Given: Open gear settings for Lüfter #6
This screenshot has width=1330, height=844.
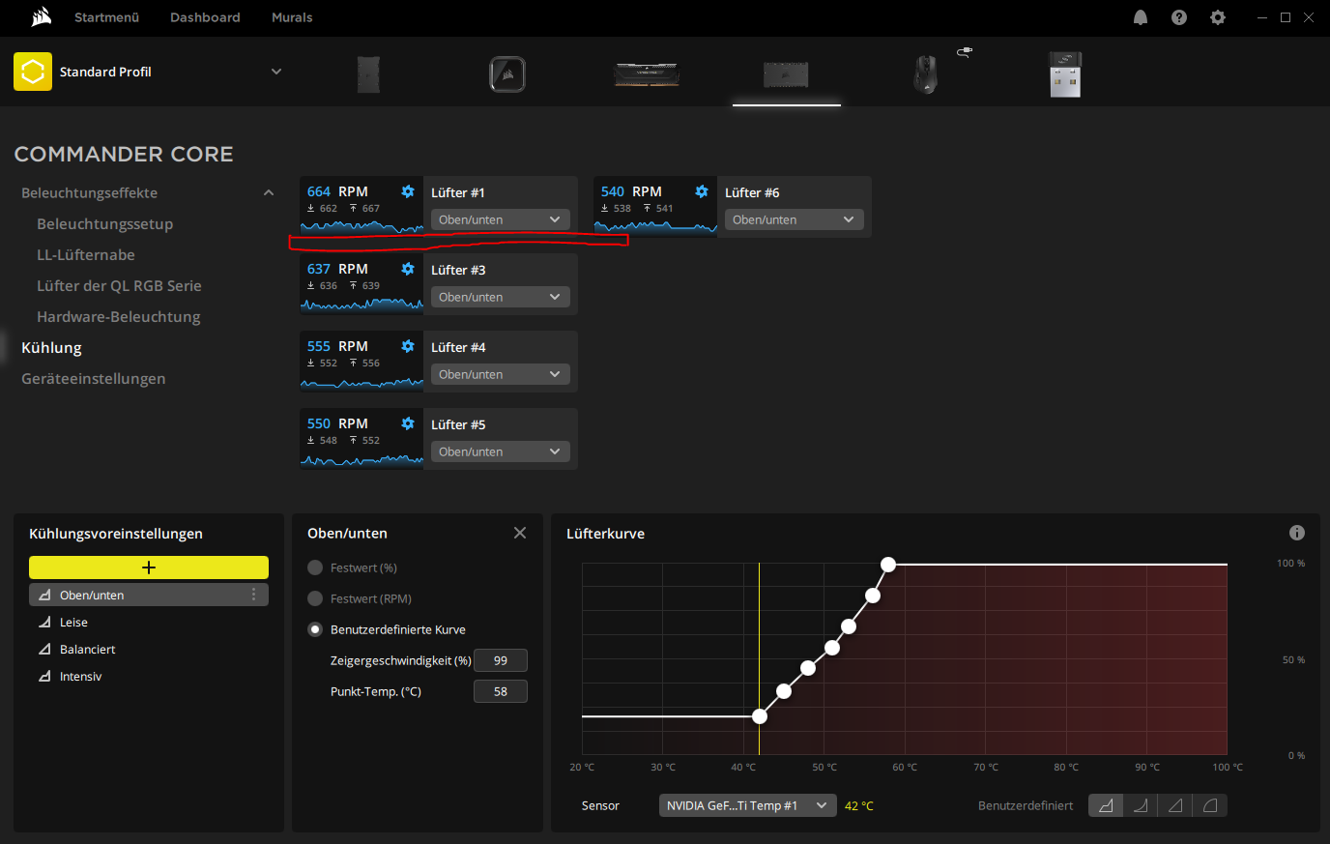Looking at the screenshot, I should pyautogui.click(x=702, y=191).
